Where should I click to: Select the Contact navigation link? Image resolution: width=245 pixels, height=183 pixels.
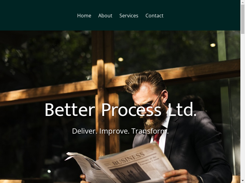(x=154, y=16)
